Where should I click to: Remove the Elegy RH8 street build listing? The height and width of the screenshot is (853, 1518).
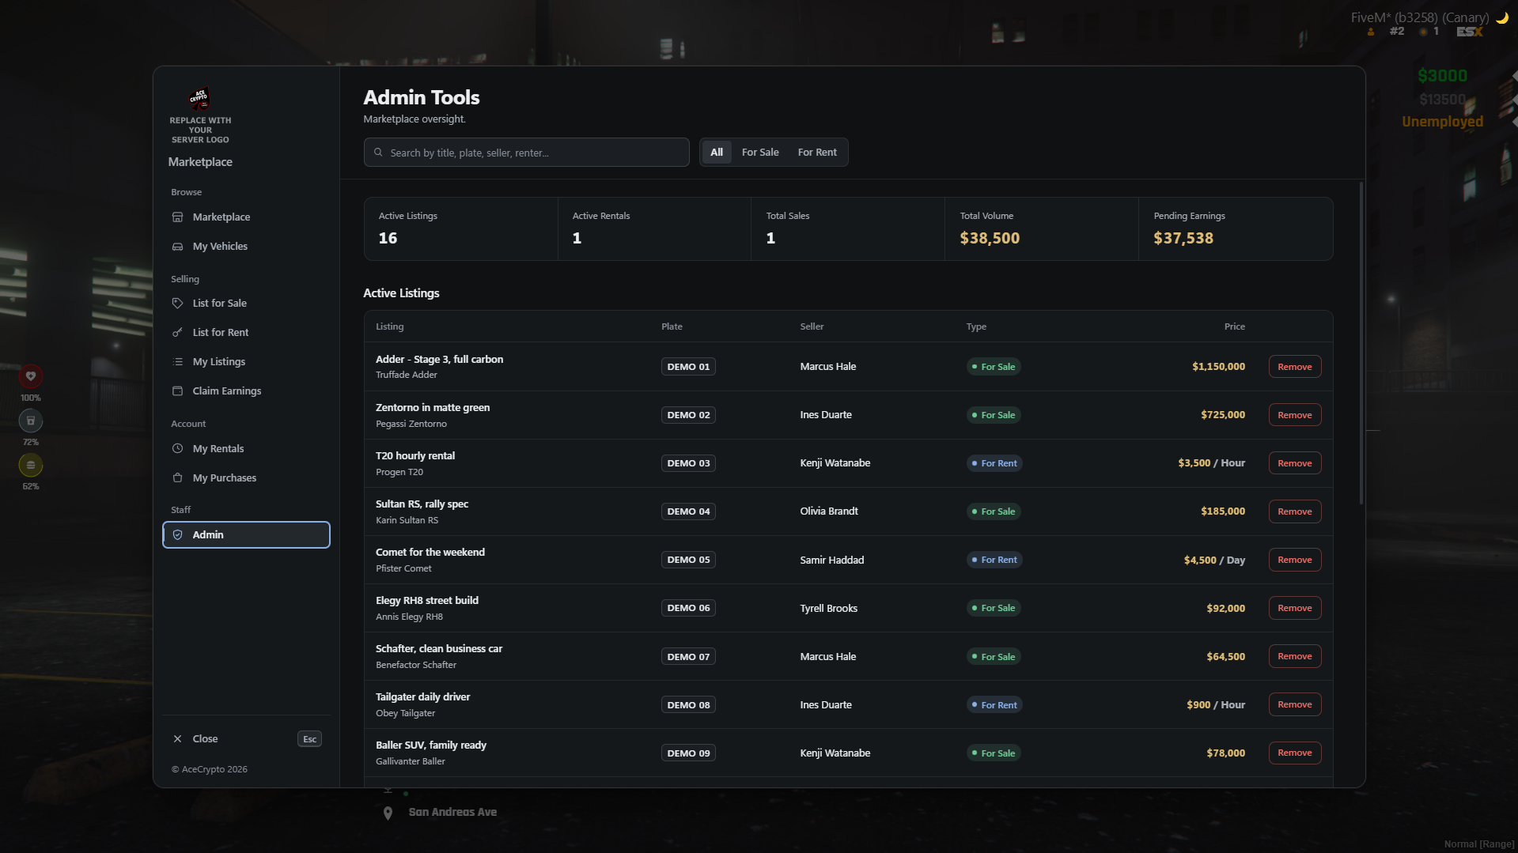pyautogui.click(x=1295, y=607)
